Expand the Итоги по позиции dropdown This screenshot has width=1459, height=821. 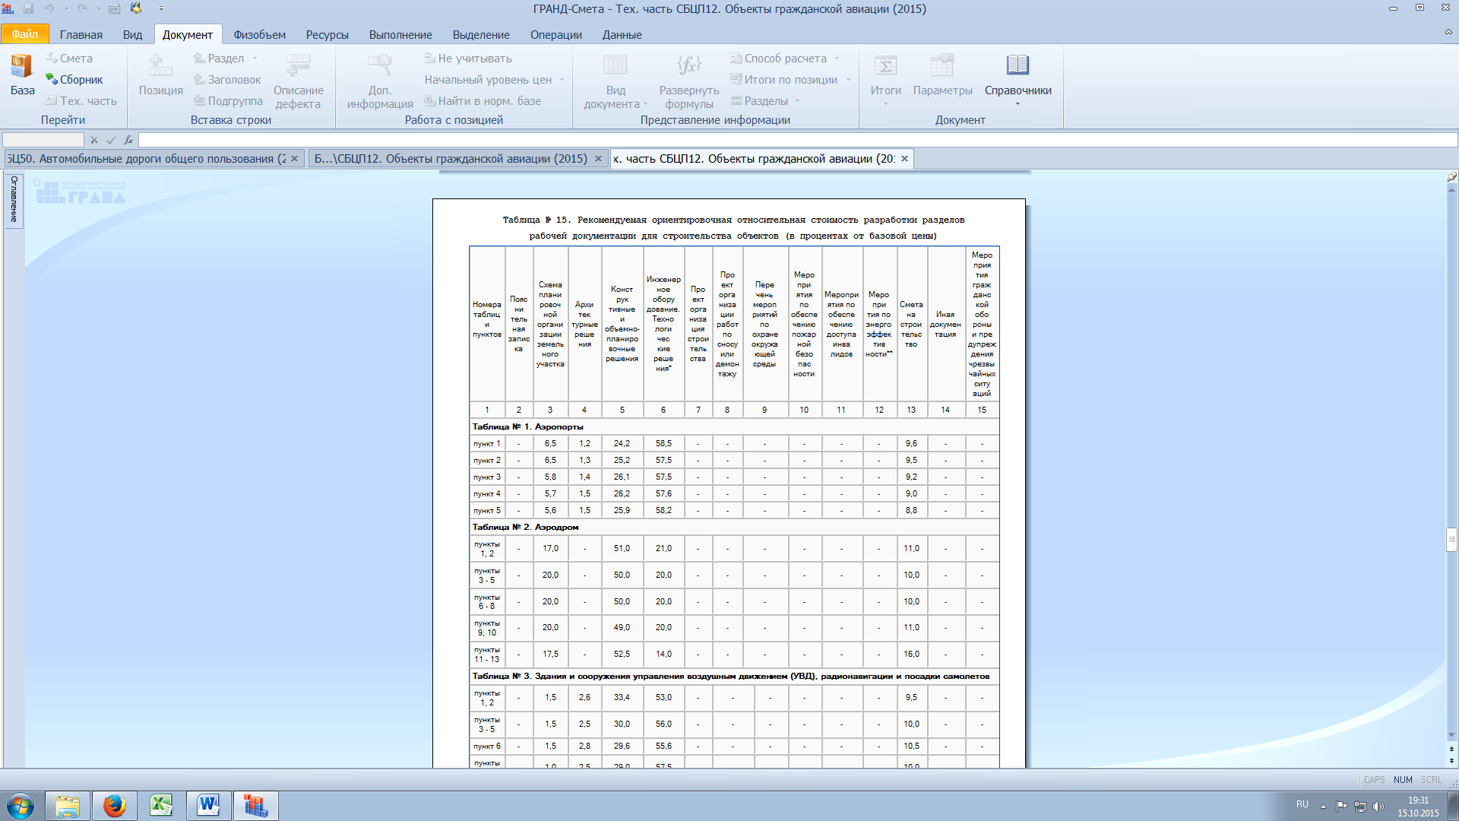click(x=848, y=80)
